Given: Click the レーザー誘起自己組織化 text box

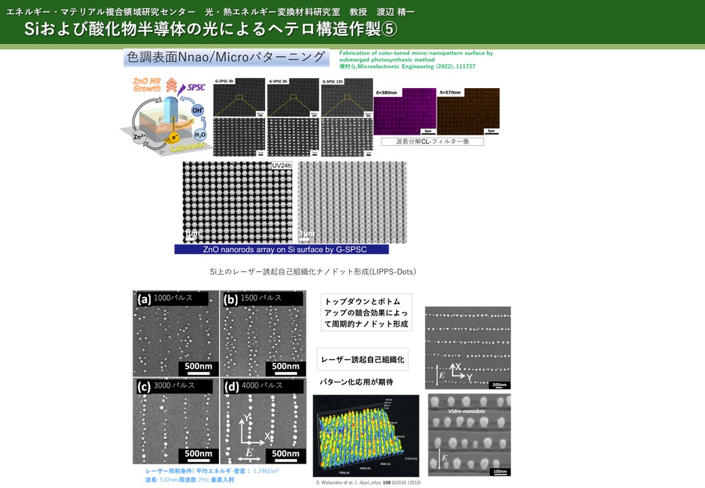Looking at the screenshot, I should pos(362,359).
